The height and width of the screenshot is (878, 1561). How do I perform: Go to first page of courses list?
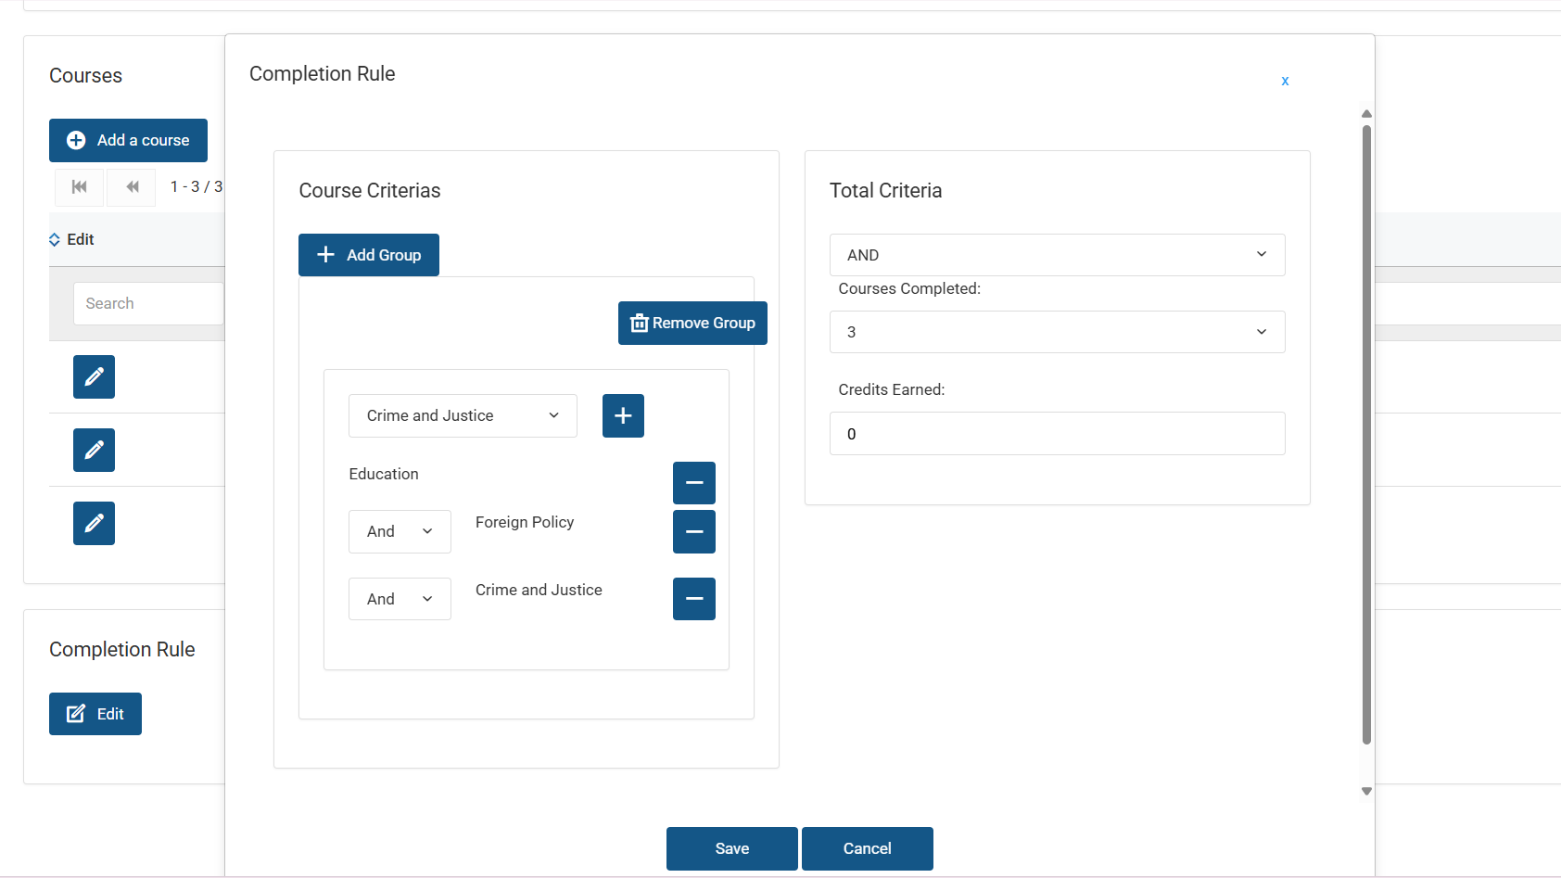tap(80, 187)
